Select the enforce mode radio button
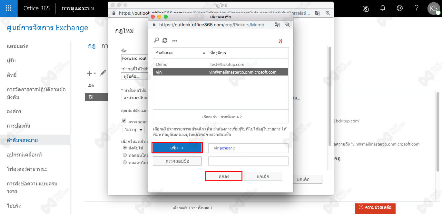 click(x=125, y=148)
